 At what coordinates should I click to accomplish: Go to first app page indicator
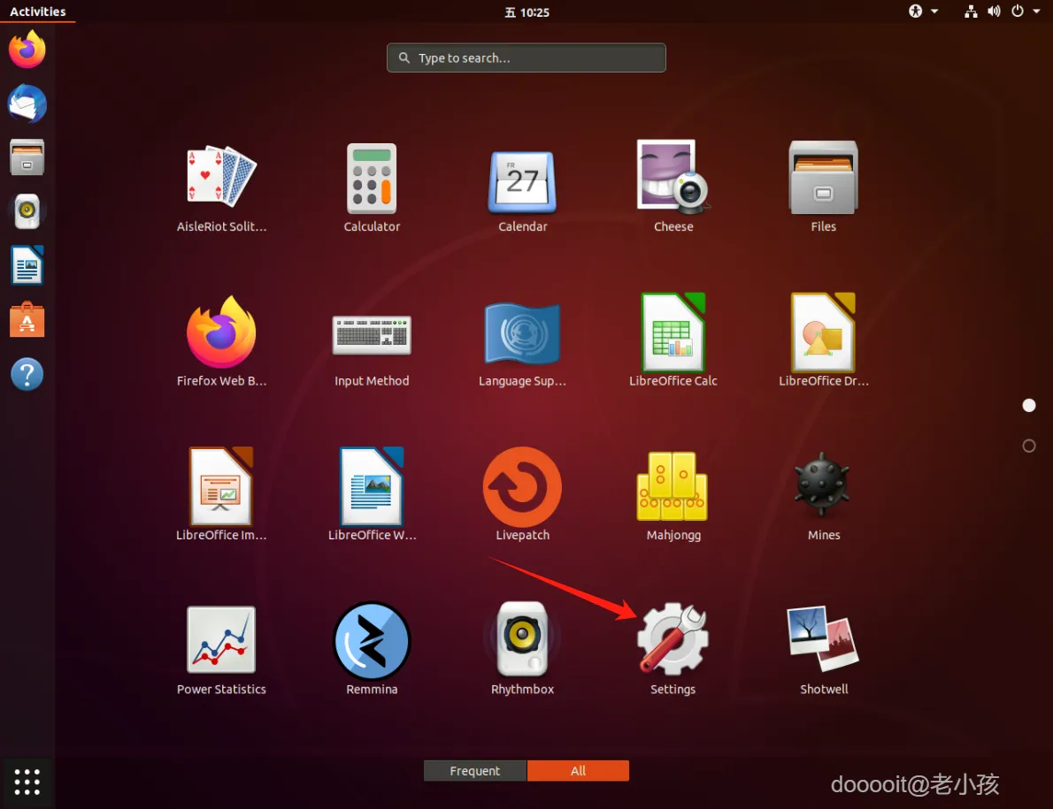(1028, 405)
